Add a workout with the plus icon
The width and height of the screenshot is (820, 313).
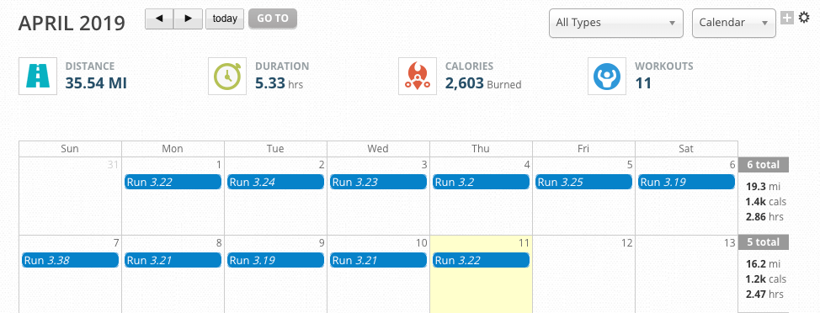point(787,19)
